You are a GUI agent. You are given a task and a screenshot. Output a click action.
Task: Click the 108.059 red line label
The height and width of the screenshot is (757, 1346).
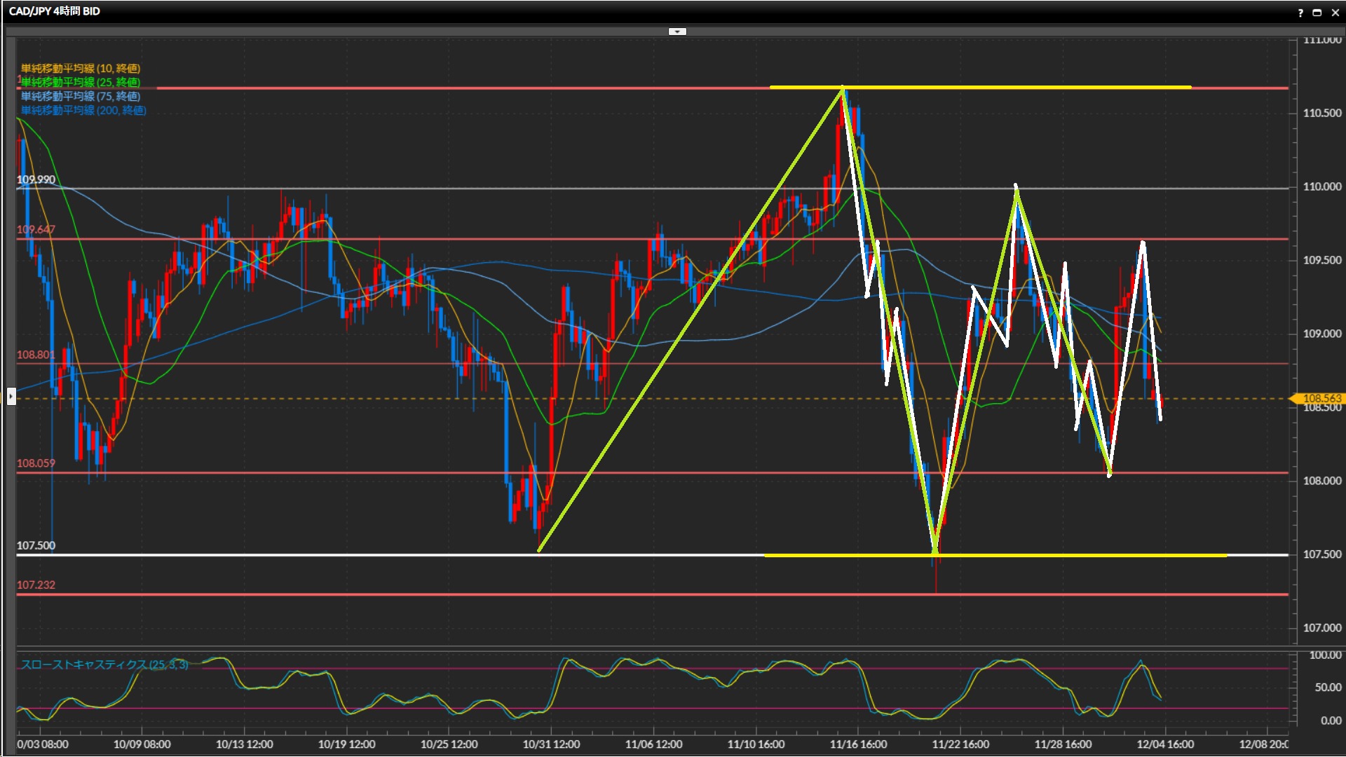tap(36, 463)
